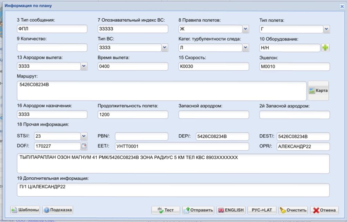Expand the Аэродром вылета dropdown
The height and width of the screenshot is (222, 347).
point(84,66)
